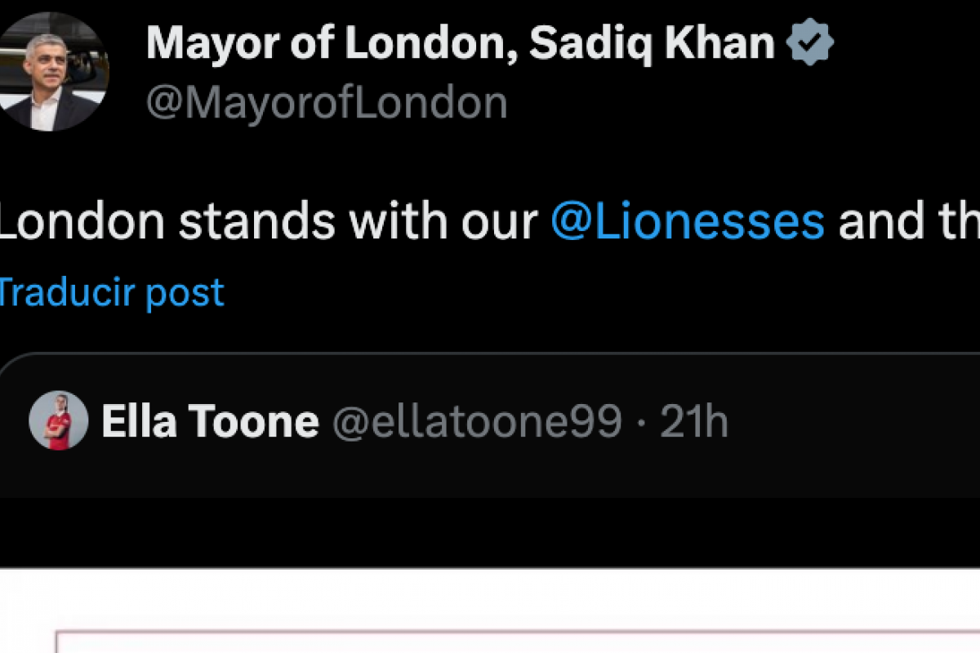Click the "21h" timestamp
This screenshot has height=653, width=980.
pos(693,421)
